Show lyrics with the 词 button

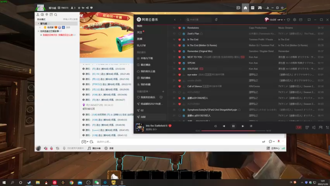coord(251,126)
